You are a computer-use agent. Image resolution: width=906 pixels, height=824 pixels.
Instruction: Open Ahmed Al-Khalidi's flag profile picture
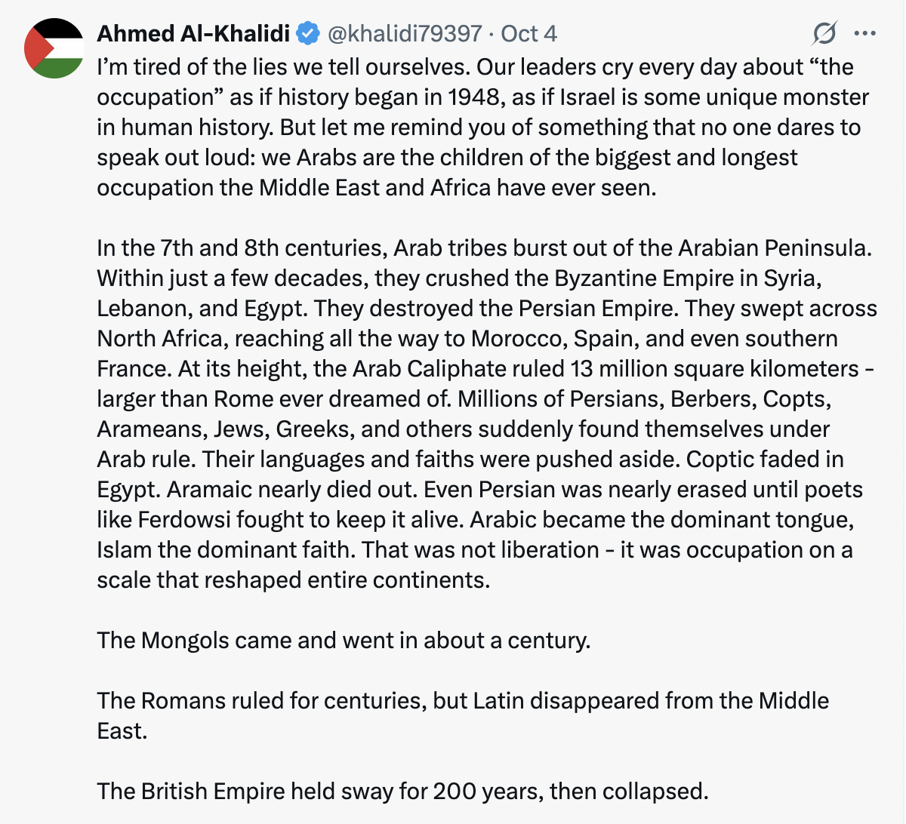coord(54,48)
